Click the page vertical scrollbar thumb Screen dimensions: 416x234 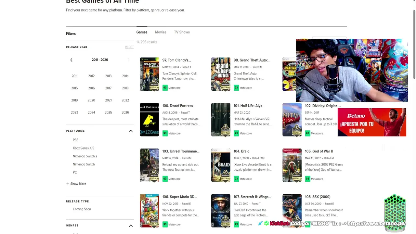coord(414,44)
